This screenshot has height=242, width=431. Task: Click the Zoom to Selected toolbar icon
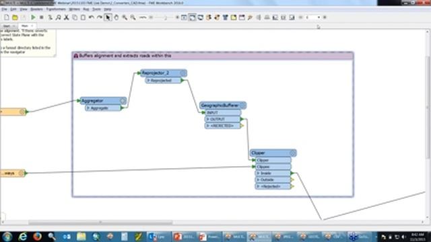coord(184,17)
